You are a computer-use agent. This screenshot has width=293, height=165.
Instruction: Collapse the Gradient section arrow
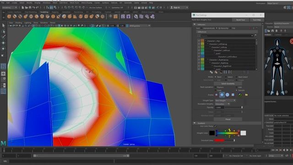click(x=195, y=123)
